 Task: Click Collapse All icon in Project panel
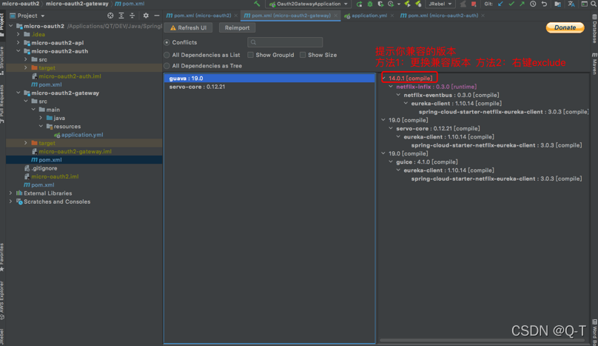tap(132, 16)
